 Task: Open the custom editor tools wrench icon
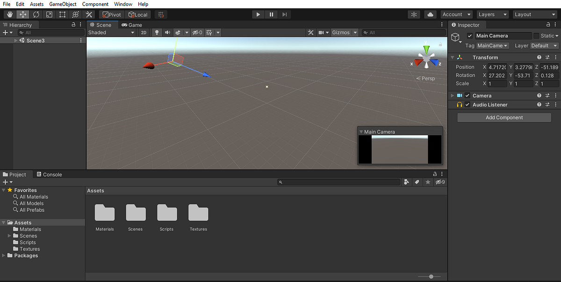pyautogui.click(x=89, y=14)
